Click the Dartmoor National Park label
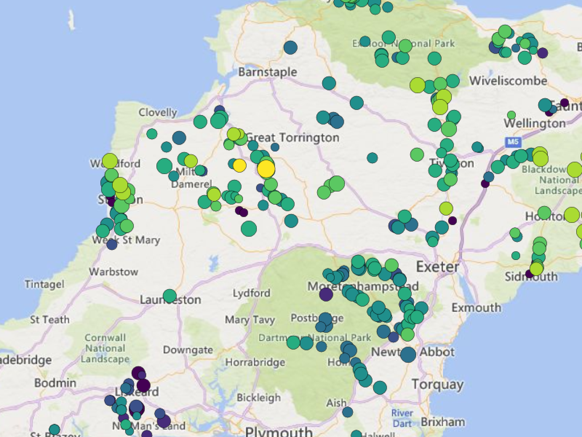This screenshot has width=582, height=437. point(315,338)
